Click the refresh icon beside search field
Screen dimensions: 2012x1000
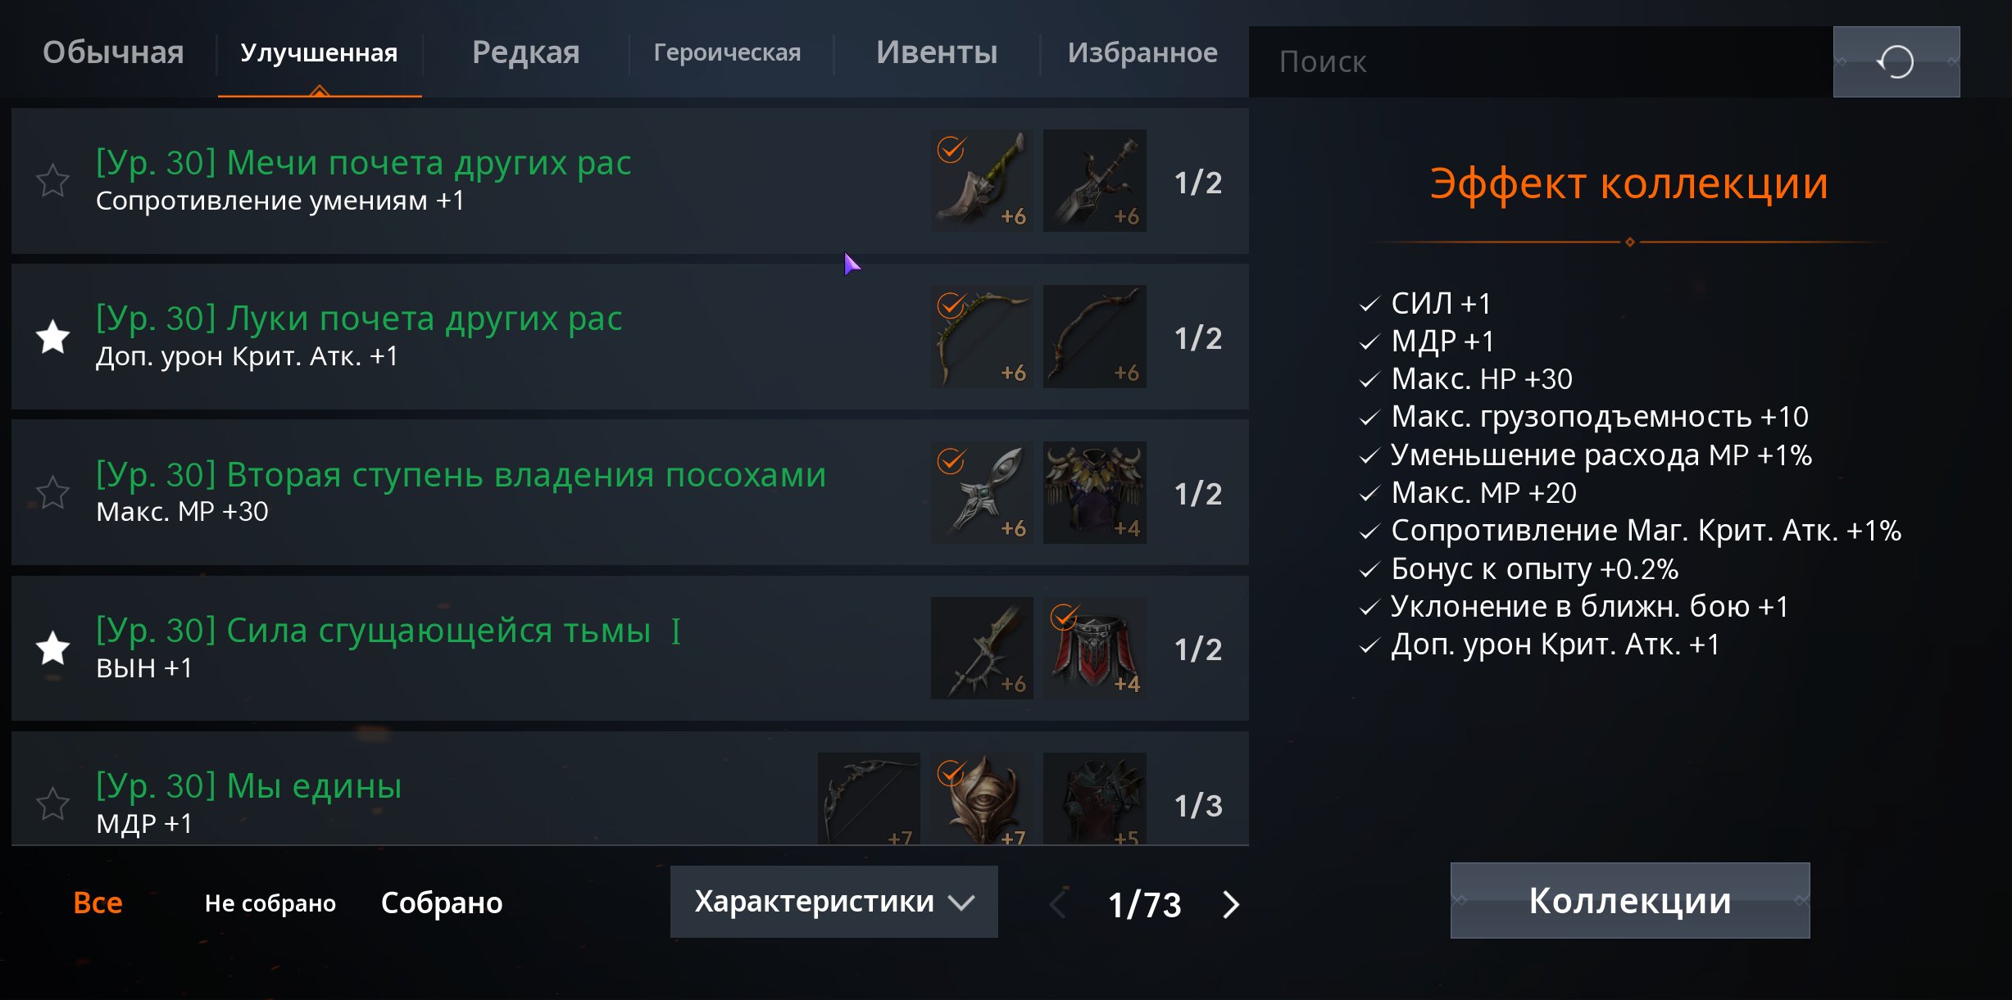point(1896,61)
